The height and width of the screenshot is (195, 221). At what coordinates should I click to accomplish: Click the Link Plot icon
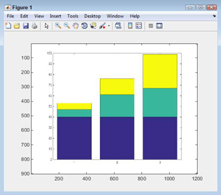pos(118,26)
